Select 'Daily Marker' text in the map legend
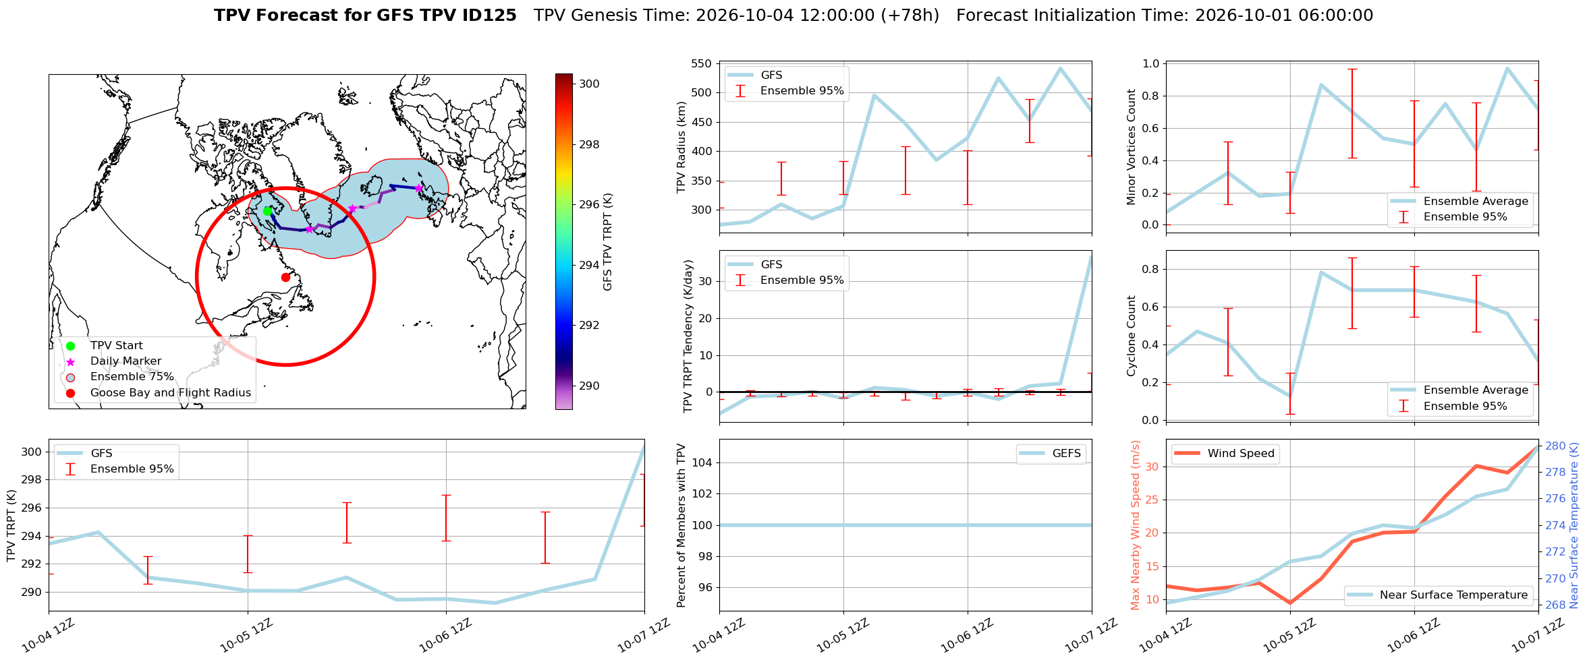Image resolution: width=1587 pixels, height=662 pixels. pyautogui.click(x=126, y=361)
